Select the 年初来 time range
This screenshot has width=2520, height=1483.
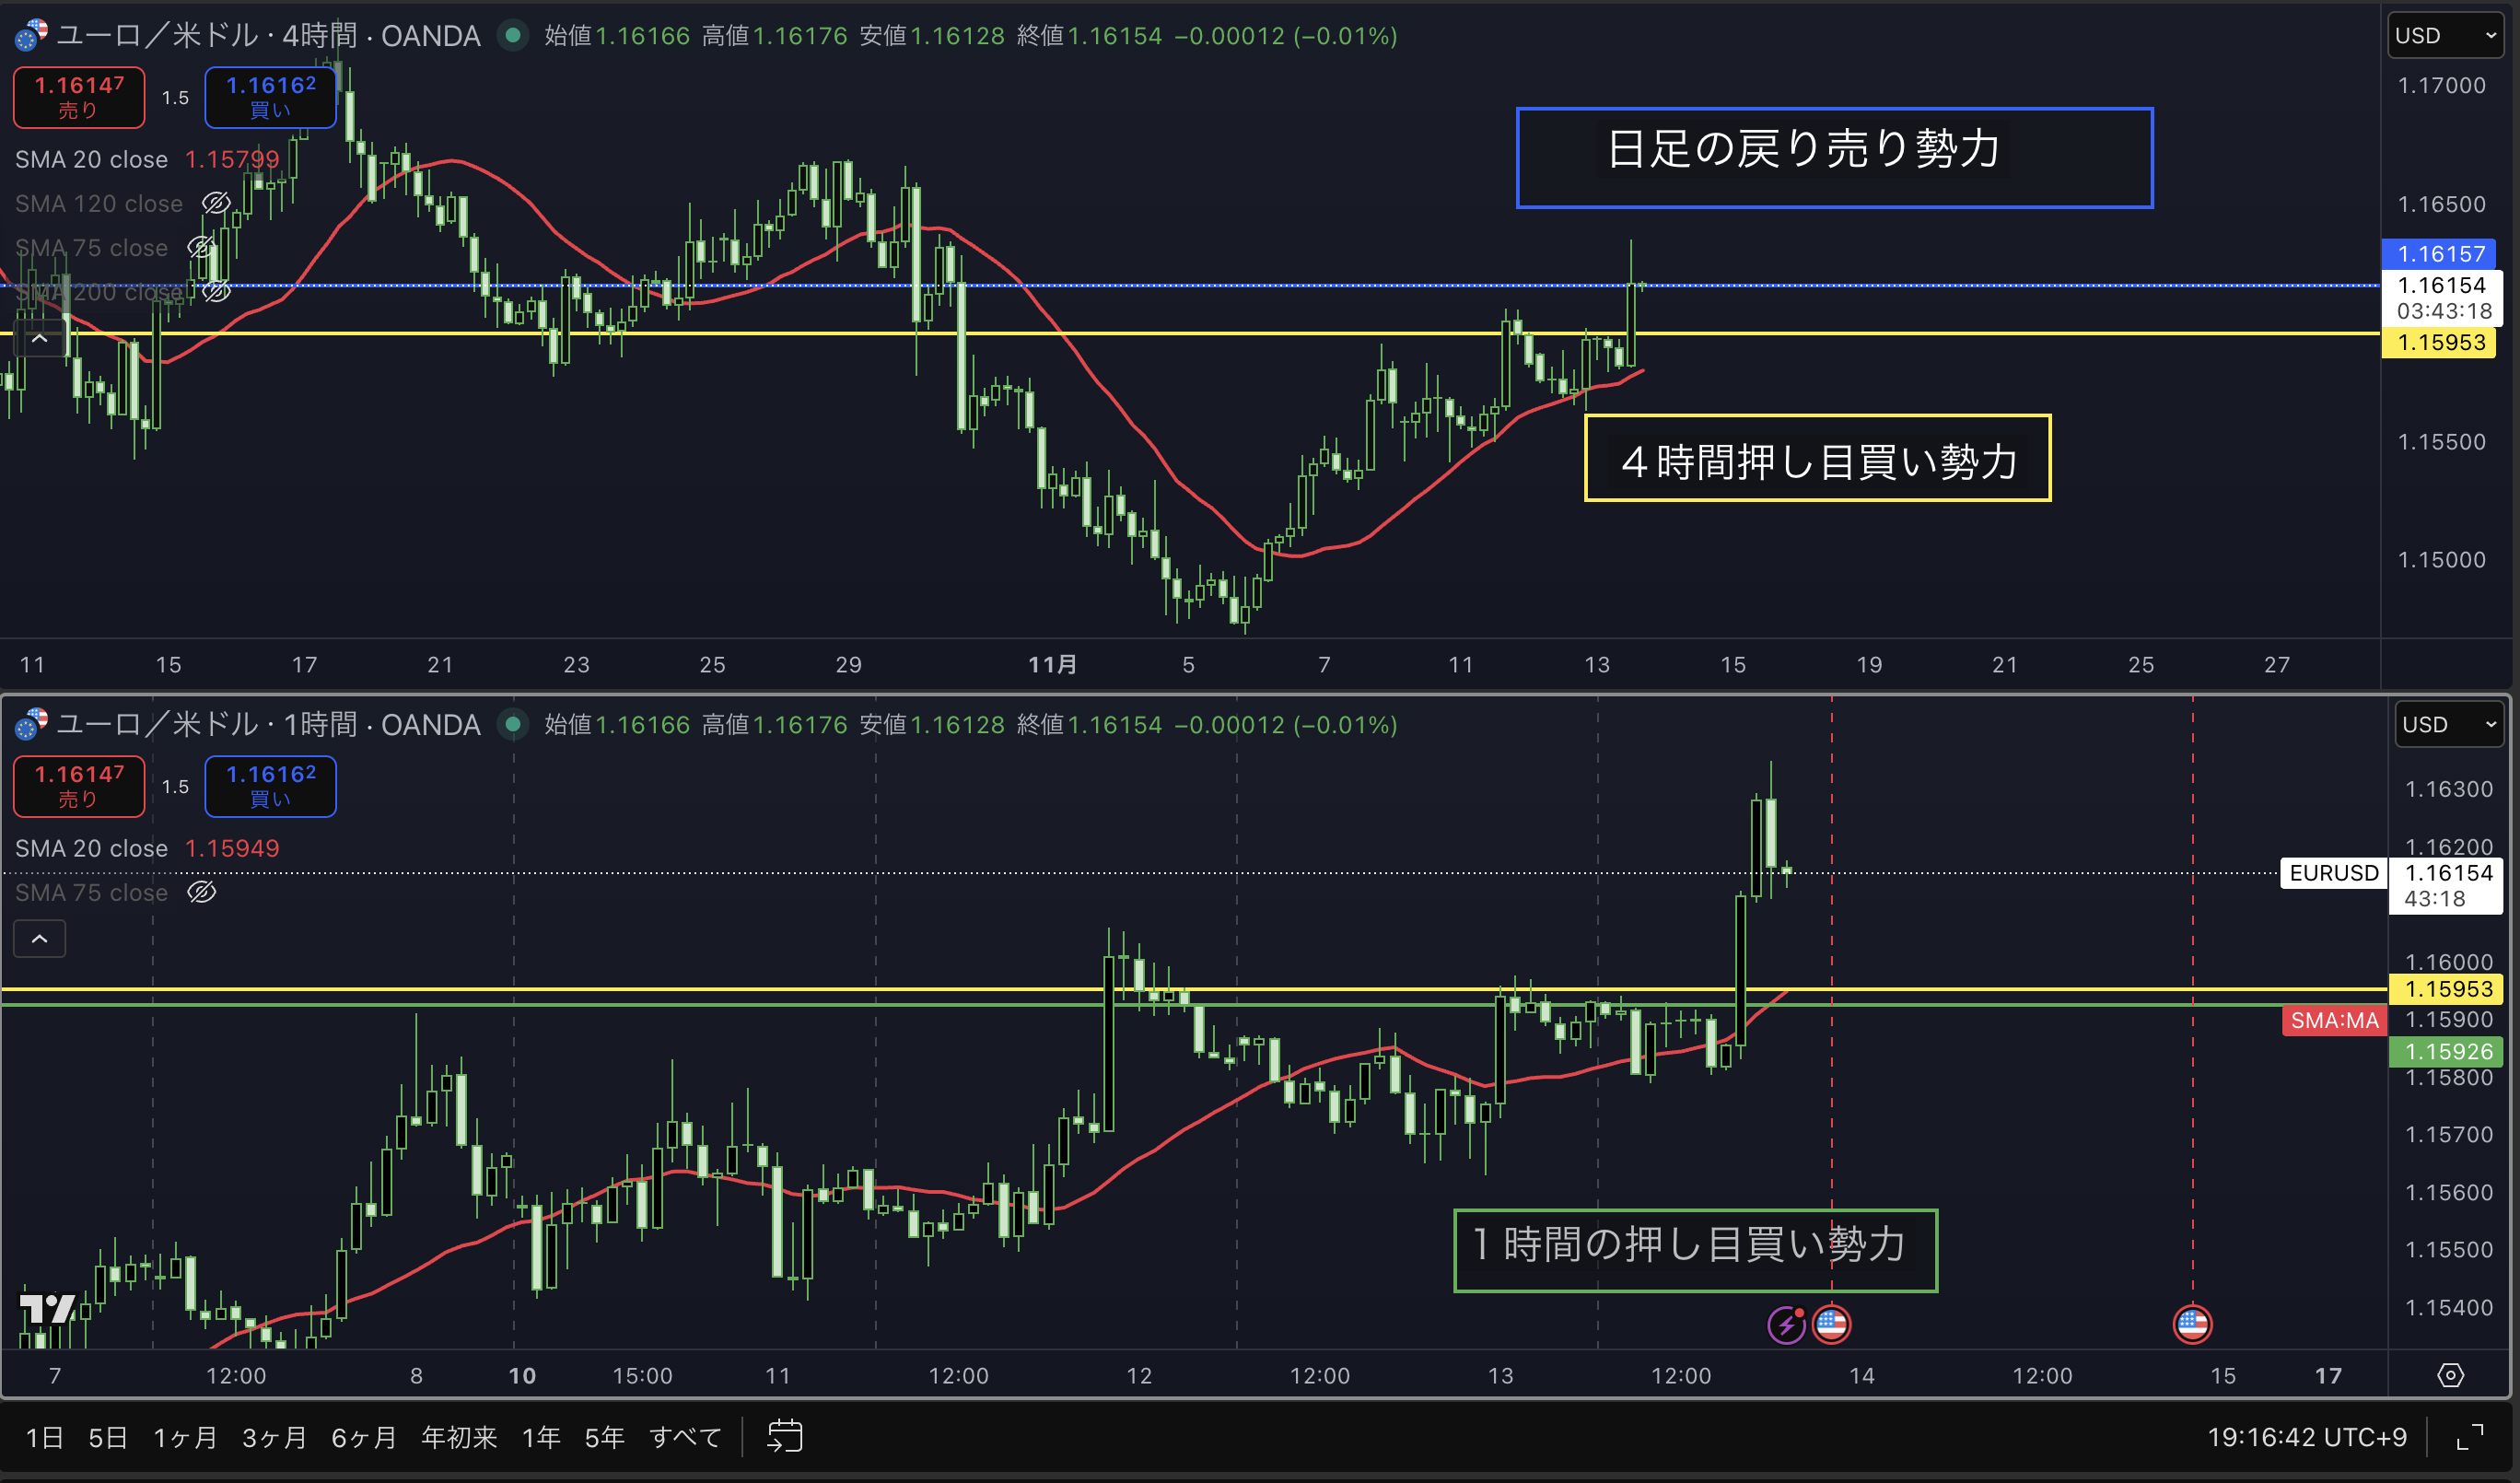(x=458, y=1437)
